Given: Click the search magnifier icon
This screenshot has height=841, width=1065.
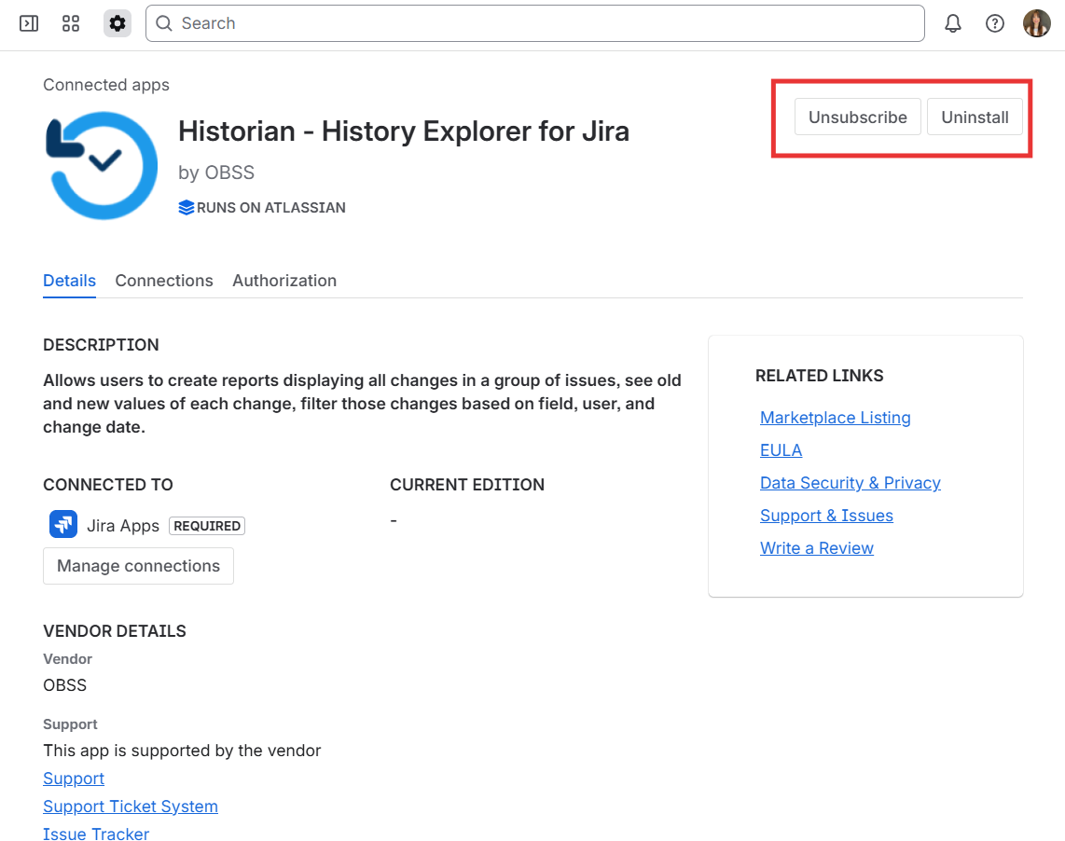Looking at the screenshot, I should click(x=164, y=22).
